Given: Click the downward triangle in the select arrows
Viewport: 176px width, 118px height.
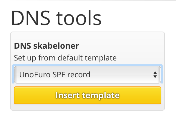Looking at the screenshot, I should [155, 77].
